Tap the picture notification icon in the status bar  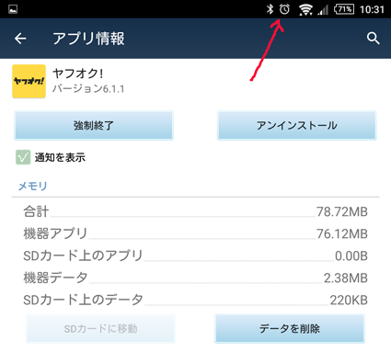coord(13,9)
